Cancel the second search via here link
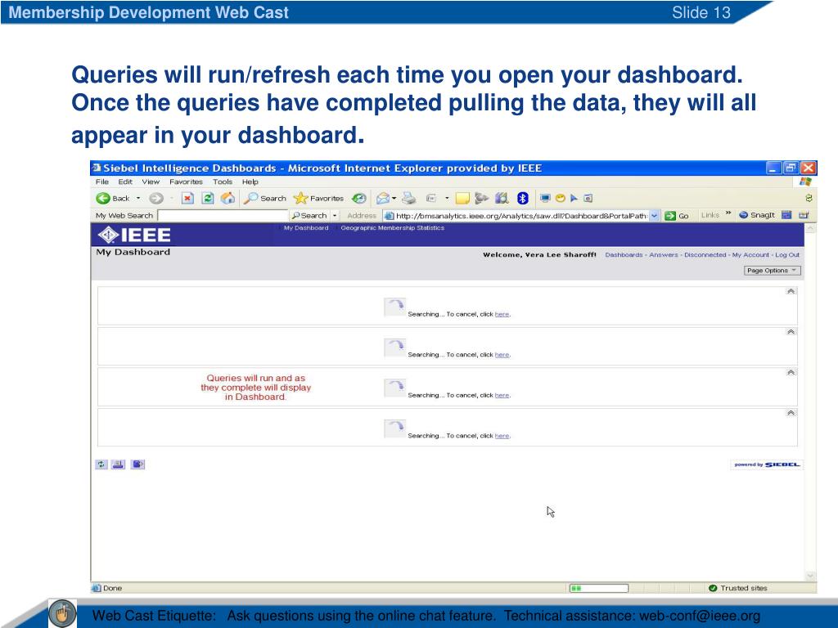Viewport: 838px width, 628px height. (x=502, y=355)
